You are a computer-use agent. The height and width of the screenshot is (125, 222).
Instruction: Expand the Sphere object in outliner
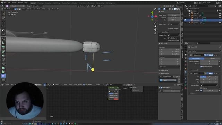point(190,23)
